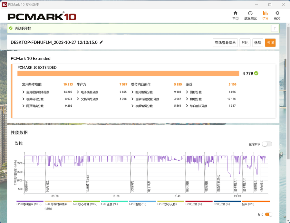Open the 主页 home icon
Image resolution: width=290 pixels, height=223 pixels.
click(x=235, y=13)
